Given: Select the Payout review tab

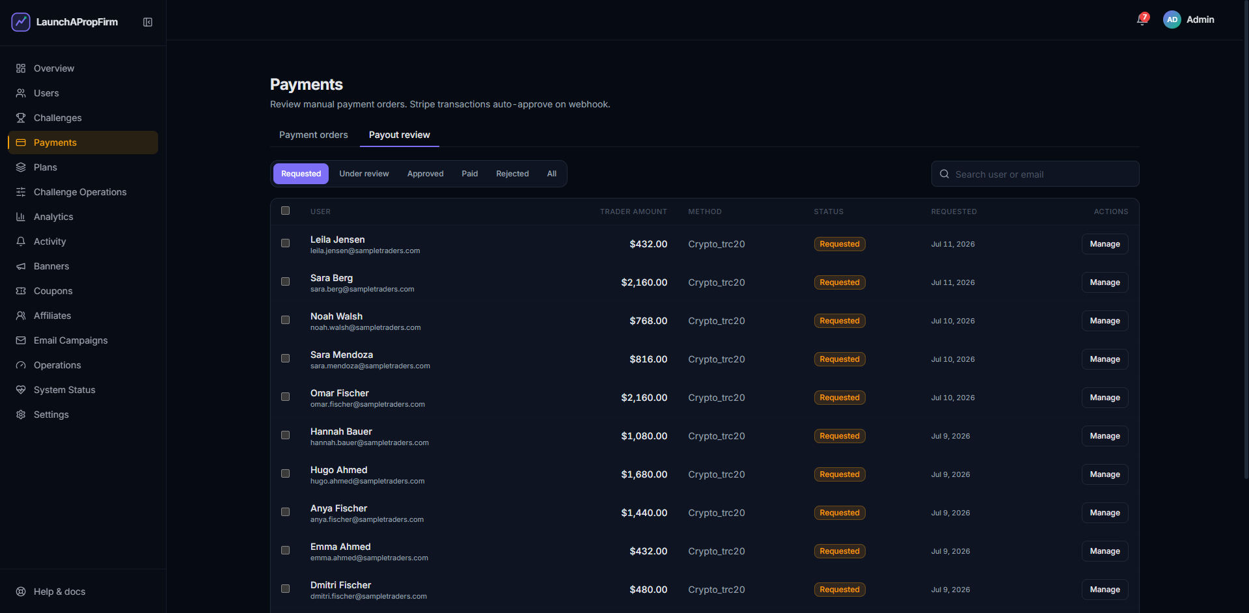Looking at the screenshot, I should [x=400, y=135].
